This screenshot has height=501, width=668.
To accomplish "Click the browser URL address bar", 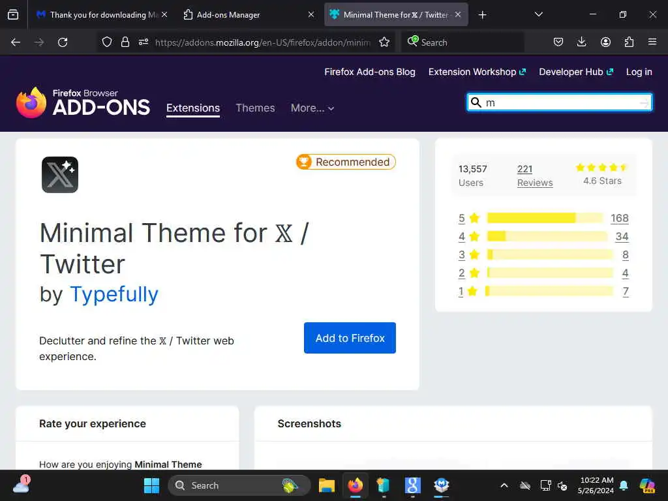I will 262,42.
